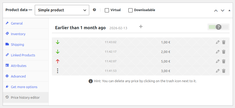Delete the 3,00 € price entry
The image size is (235, 108).
point(224,71)
